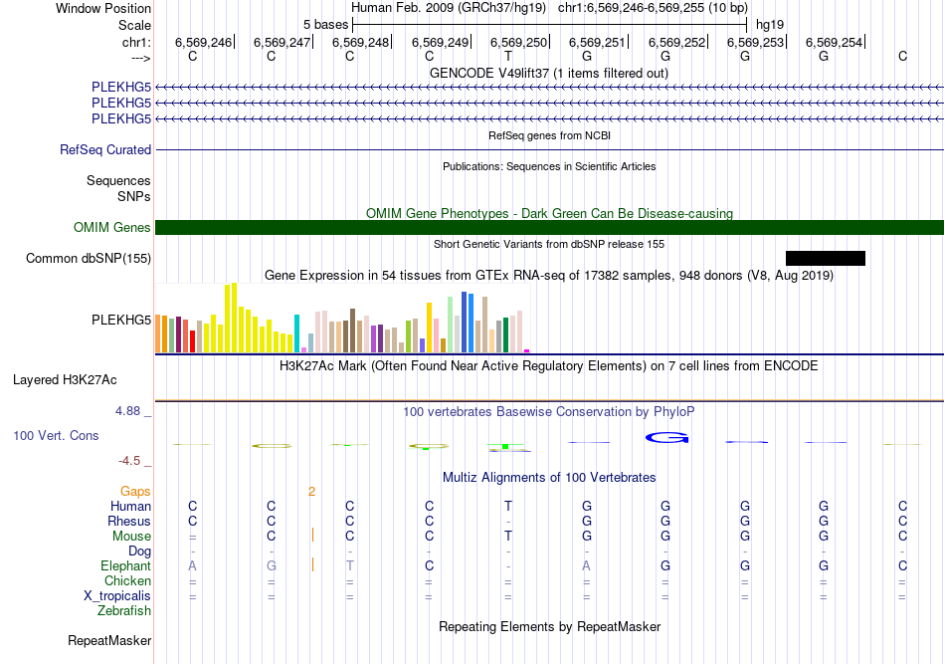Click the black dbSNP variant item

pyautogui.click(x=826, y=258)
